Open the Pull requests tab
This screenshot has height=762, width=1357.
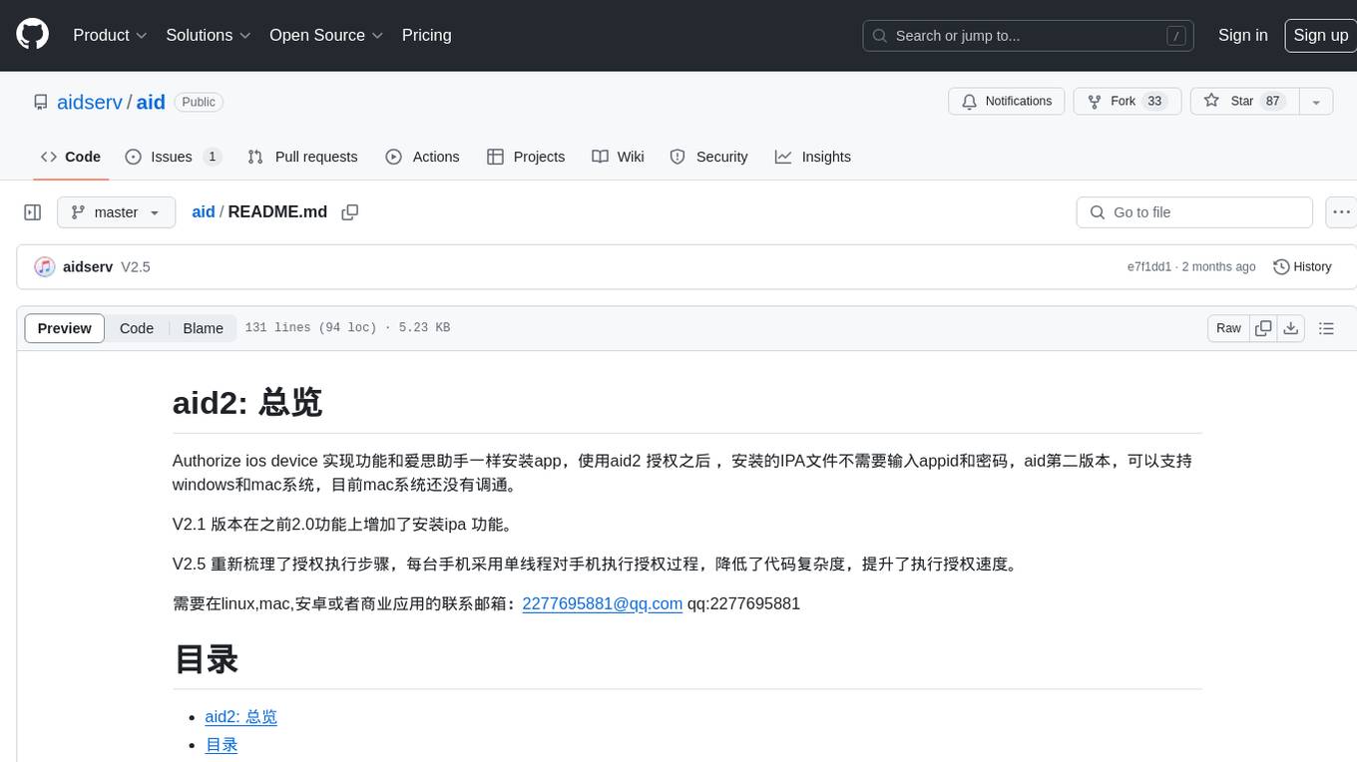pos(302,157)
